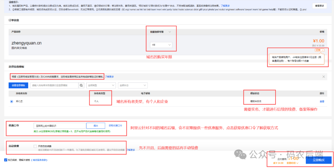
Task: Open the 域名服务条款 link
Action: pyautogui.click(x=40, y=160)
